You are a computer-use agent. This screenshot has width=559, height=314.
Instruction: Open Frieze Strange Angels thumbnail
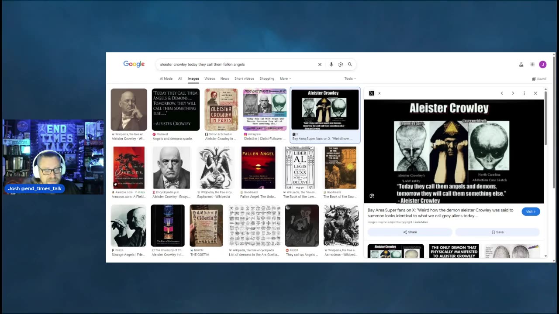pyautogui.click(x=128, y=225)
